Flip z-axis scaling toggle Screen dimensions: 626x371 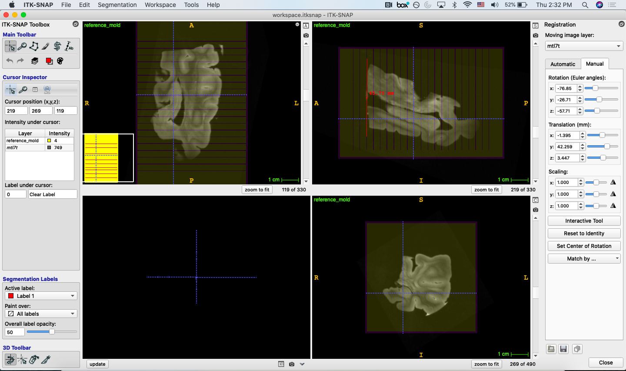coord(613,206)
